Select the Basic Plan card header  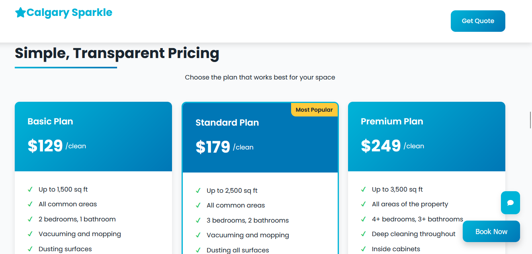(x=93, y=137)
